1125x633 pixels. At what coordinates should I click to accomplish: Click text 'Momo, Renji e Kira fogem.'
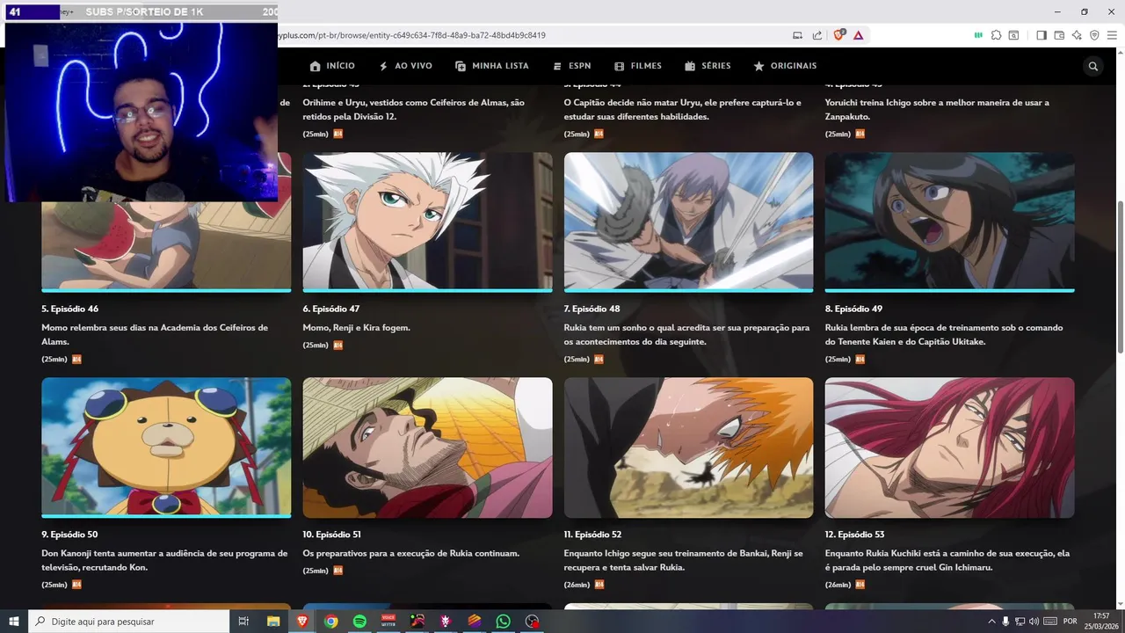point(357,328)
